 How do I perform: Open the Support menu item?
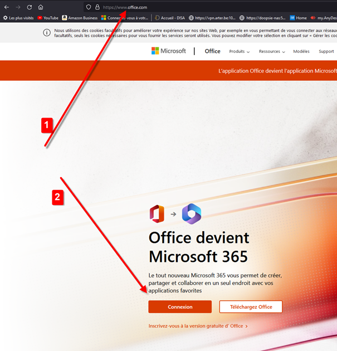point(326,51)
